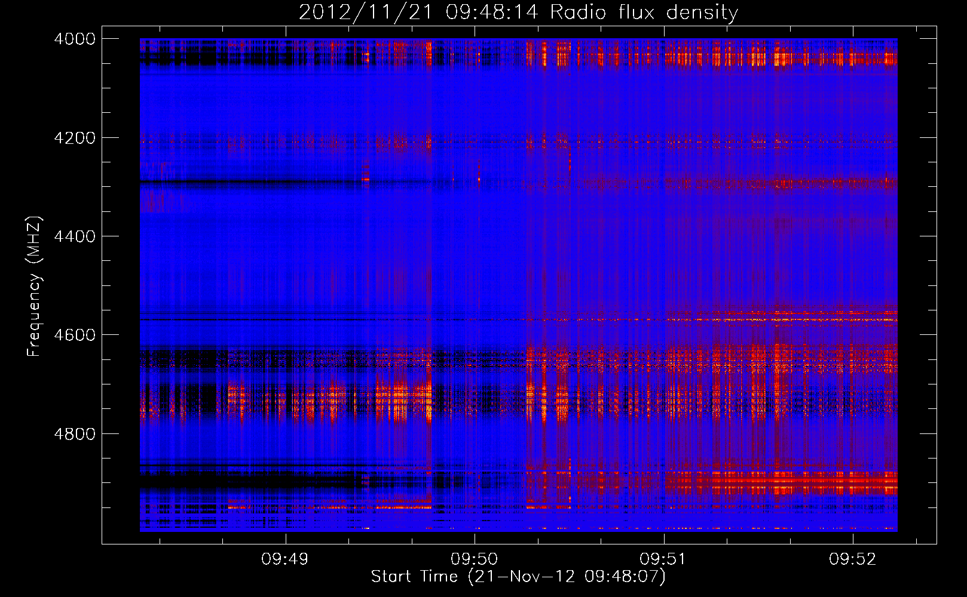967x597 pixels.
Task: Select the "Frequency (MHZ)" y-axis label
Action: pyautogui.click(x=34, y=287)
